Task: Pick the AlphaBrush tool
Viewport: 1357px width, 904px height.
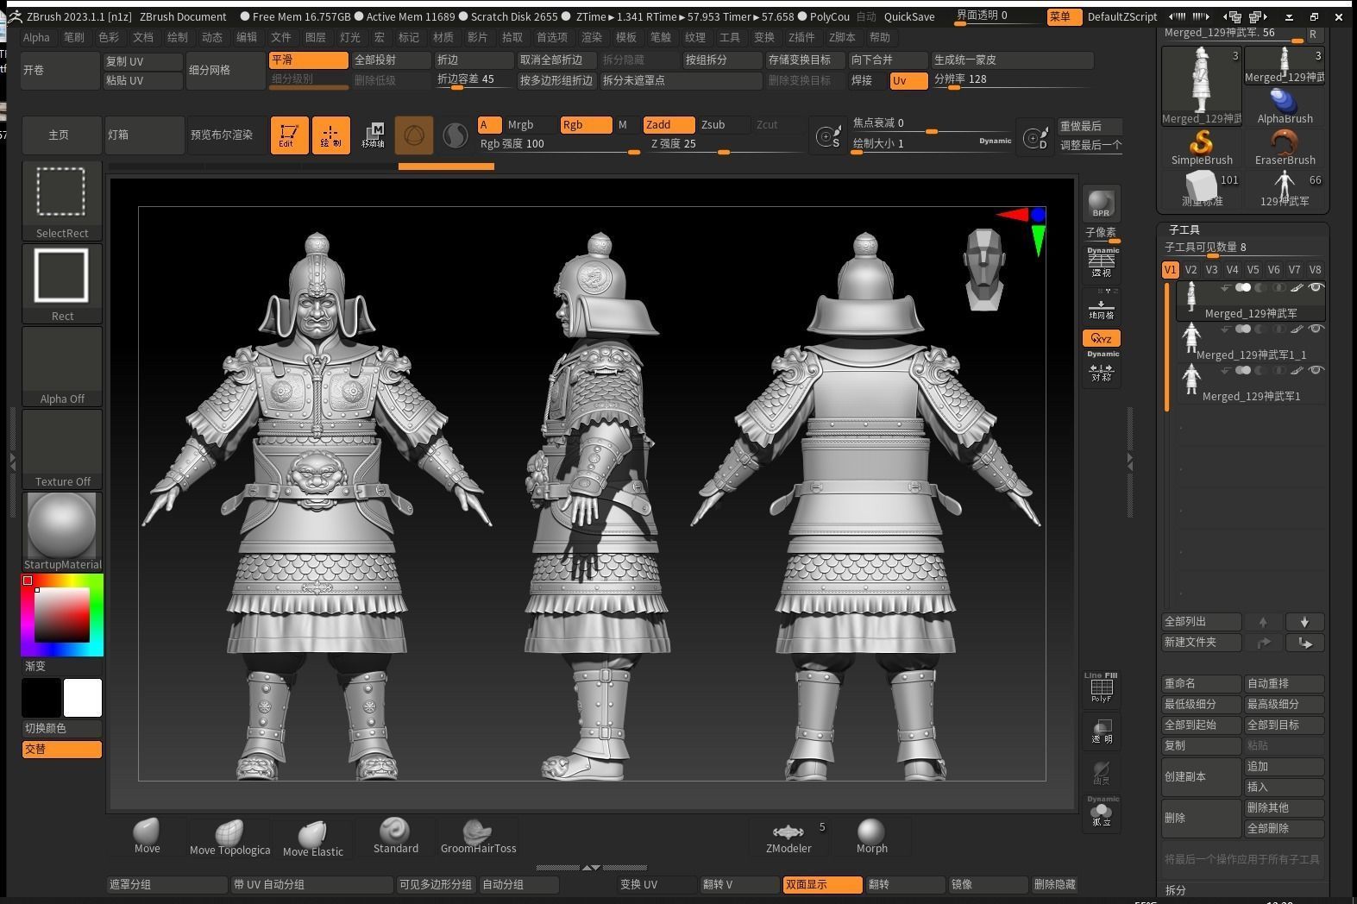Action: pos(1285,106)
